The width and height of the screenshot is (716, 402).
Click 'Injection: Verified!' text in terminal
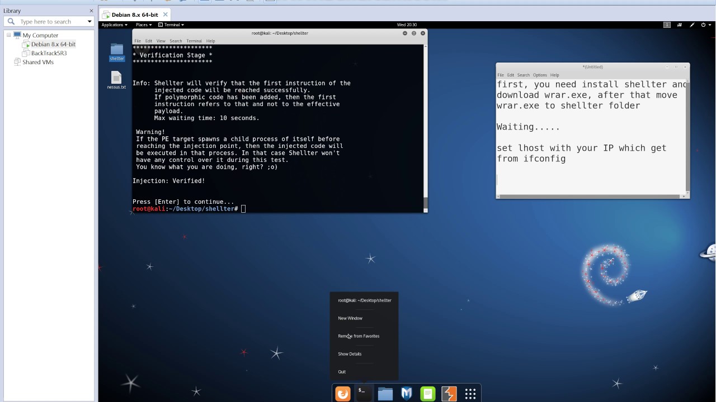point(169,181)
